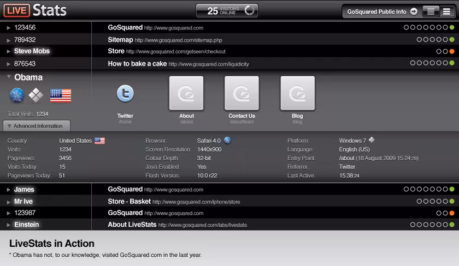
Task: Click Obama's Windows platform diamond icon
Action: tap(36, 95)
